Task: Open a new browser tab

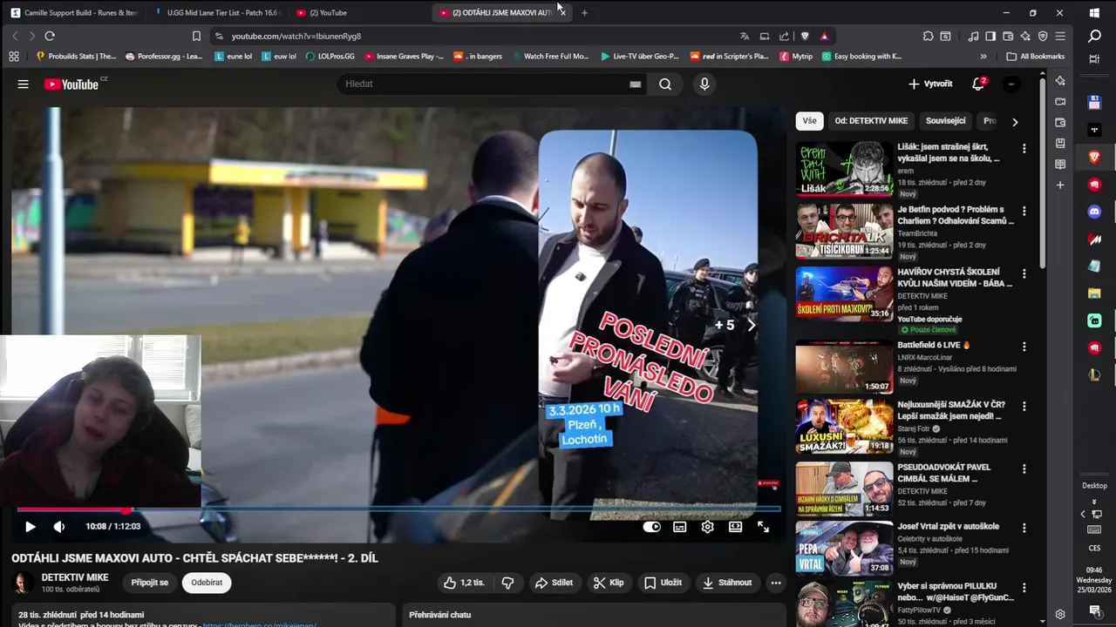Action: point(584,12)
